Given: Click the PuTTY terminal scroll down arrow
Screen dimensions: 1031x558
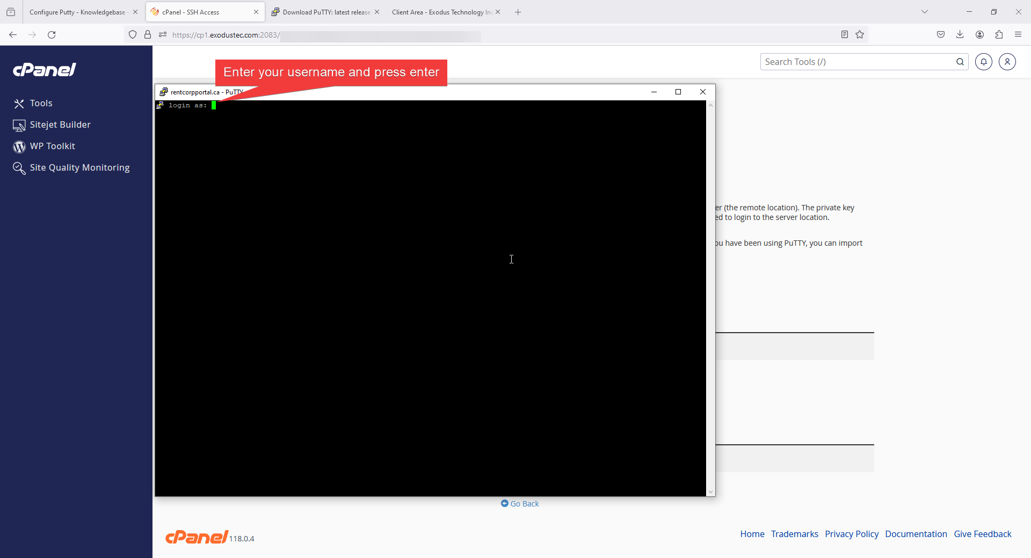Looking at the screenshot, I should point(710,492).
